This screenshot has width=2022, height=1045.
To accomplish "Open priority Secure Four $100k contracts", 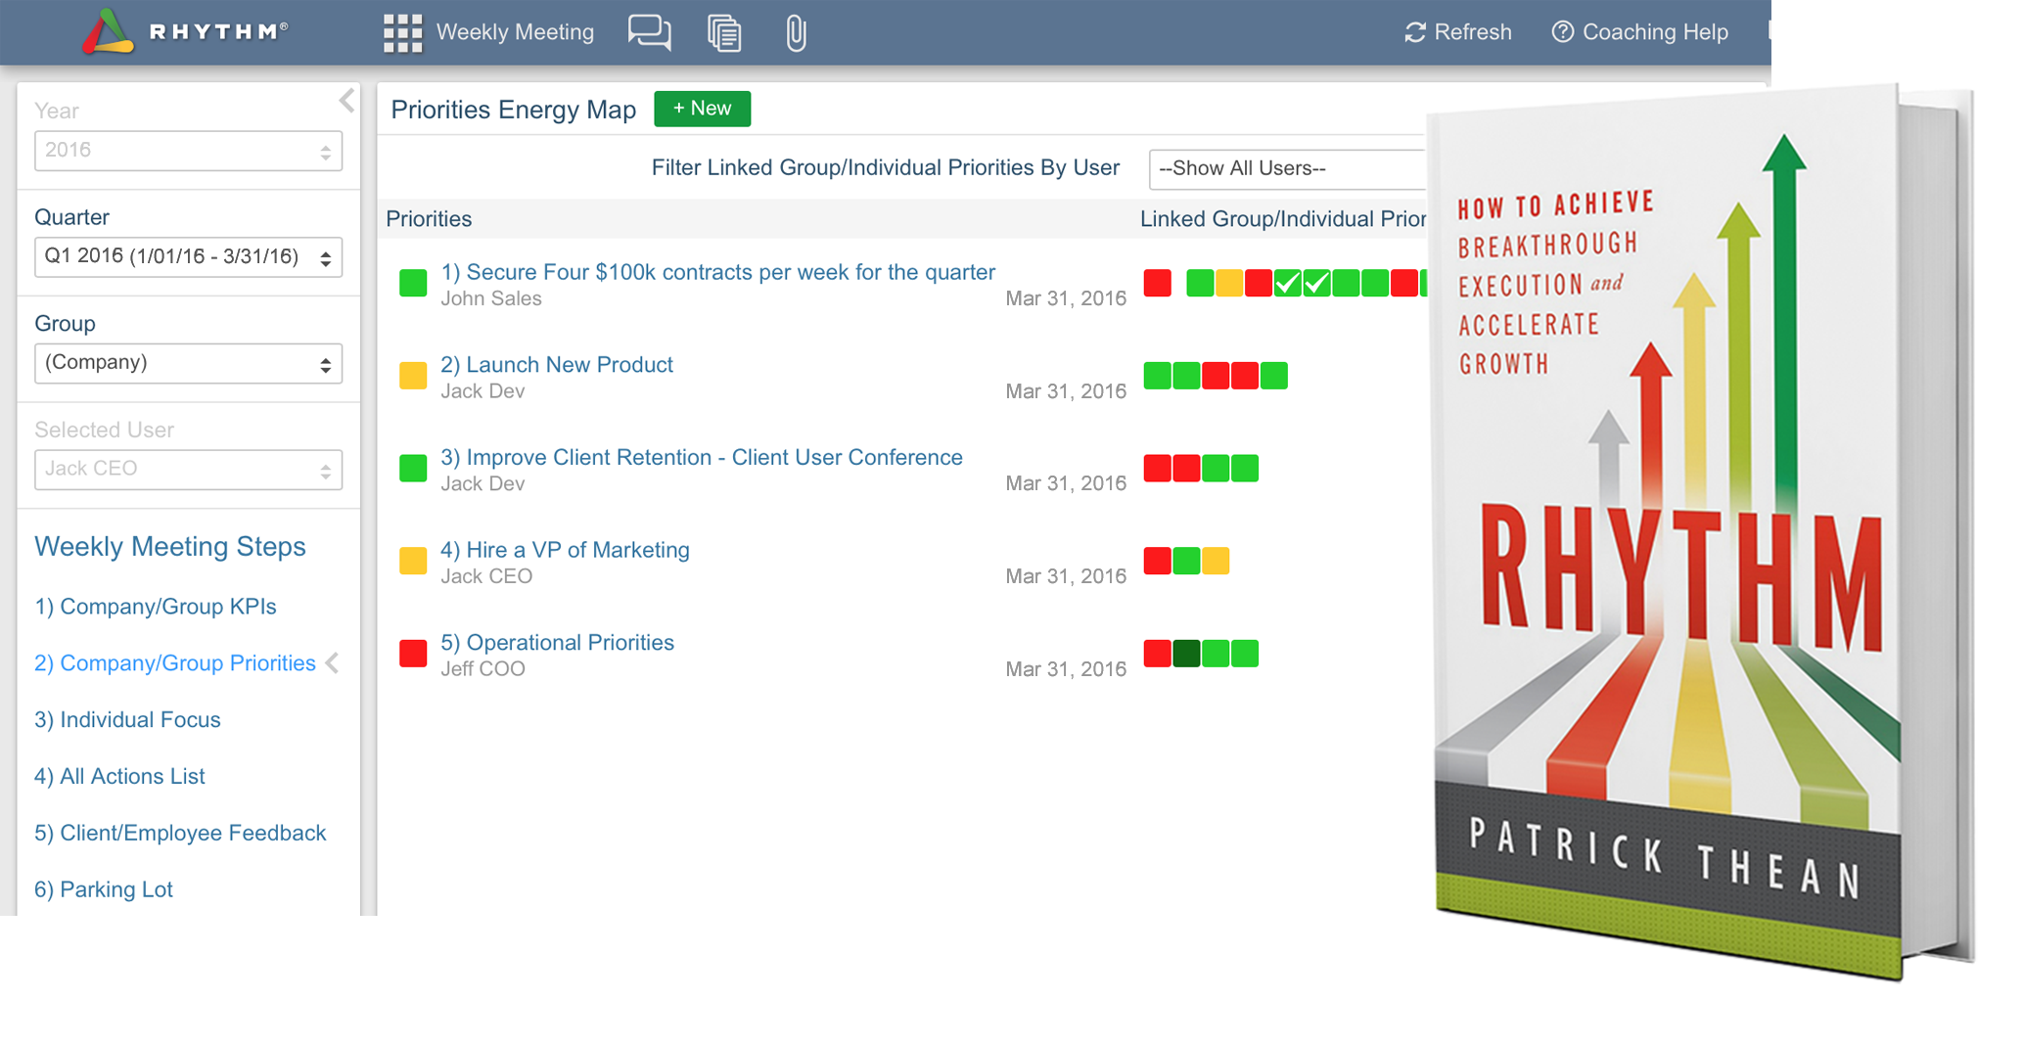I will coord(717,272).
